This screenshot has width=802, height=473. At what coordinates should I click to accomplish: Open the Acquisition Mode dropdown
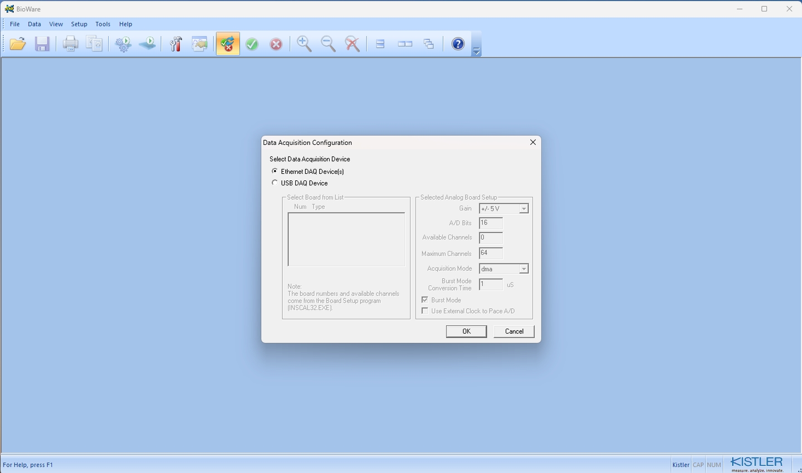point(524,269)
